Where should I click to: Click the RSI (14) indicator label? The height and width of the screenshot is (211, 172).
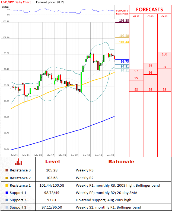pos(5,7)
